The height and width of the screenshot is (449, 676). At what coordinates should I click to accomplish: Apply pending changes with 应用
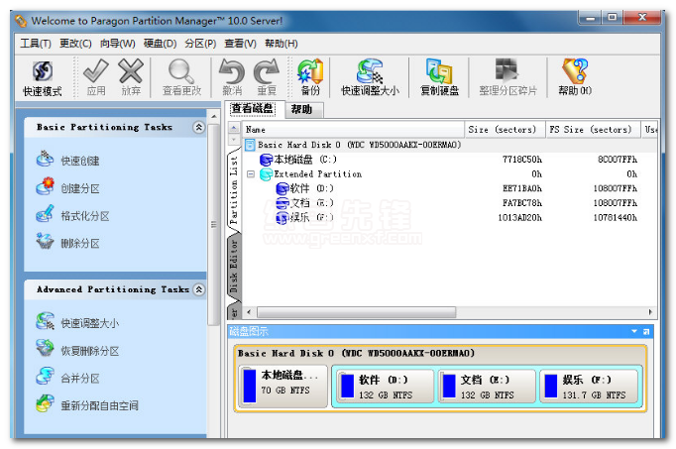click(96, 77)
